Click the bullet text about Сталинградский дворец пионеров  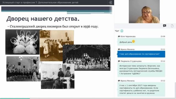tap(54, 26)
